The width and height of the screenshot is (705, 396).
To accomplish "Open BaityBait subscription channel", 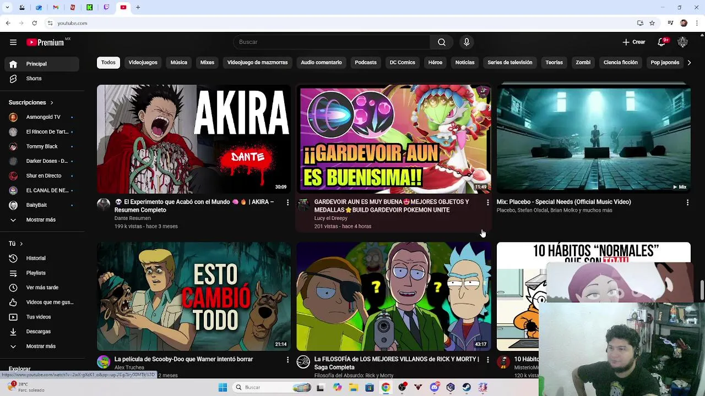I will 42,205.
